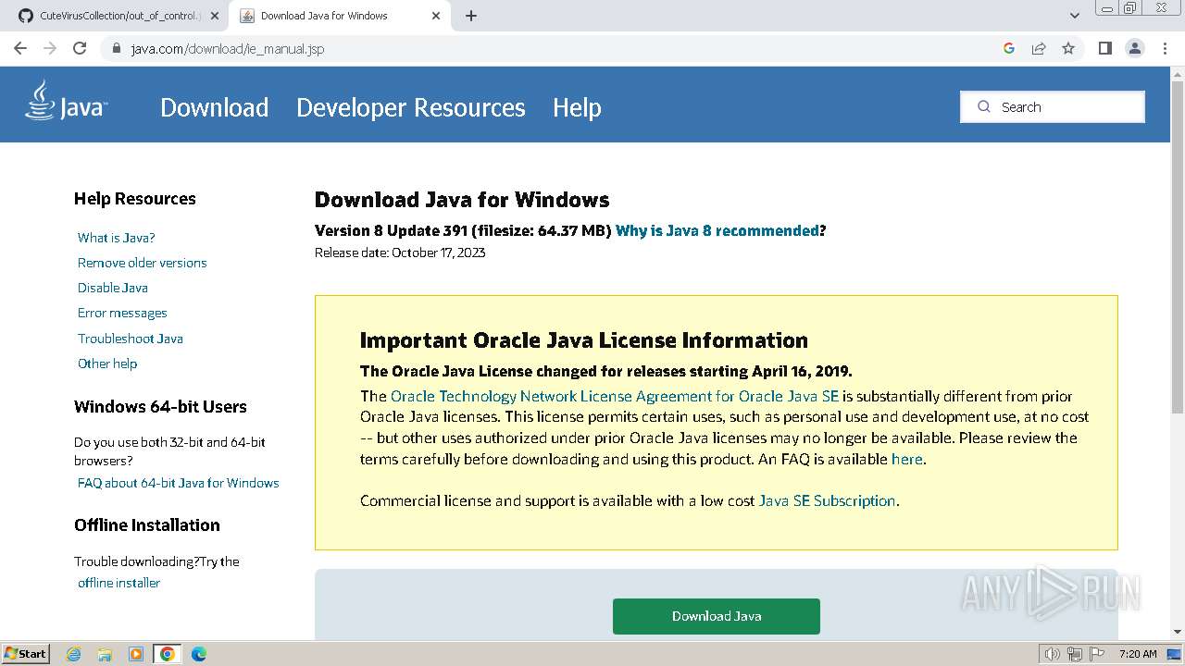Open the 'Java SE Subscription' link
1185x666 pixels.
(827, 500)
